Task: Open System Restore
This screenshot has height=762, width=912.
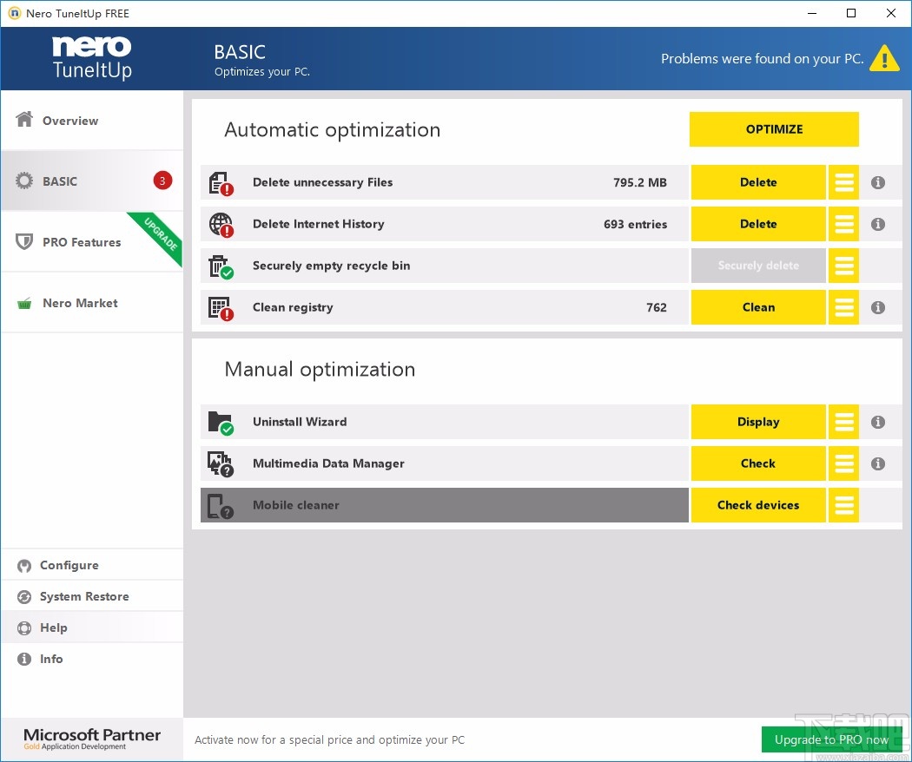Action: click(92, 596)
